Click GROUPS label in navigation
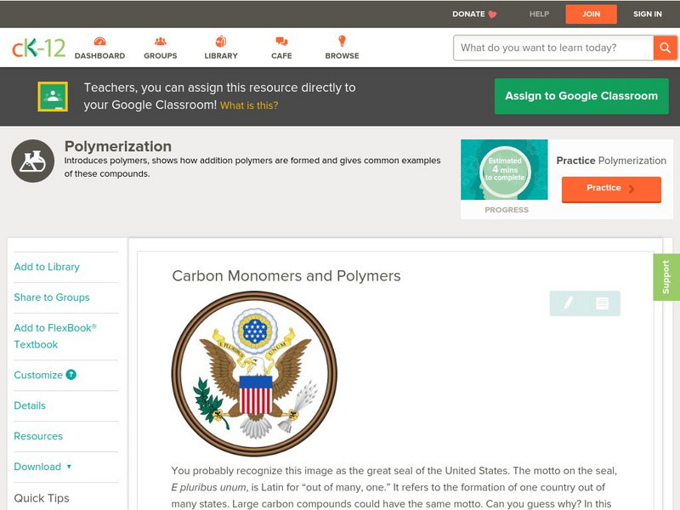680x510 pixels. coord(161,56)
